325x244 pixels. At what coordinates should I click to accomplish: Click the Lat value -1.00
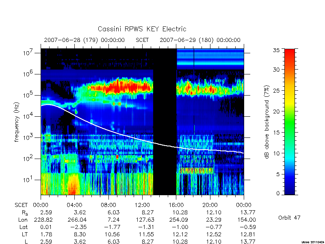180,227
